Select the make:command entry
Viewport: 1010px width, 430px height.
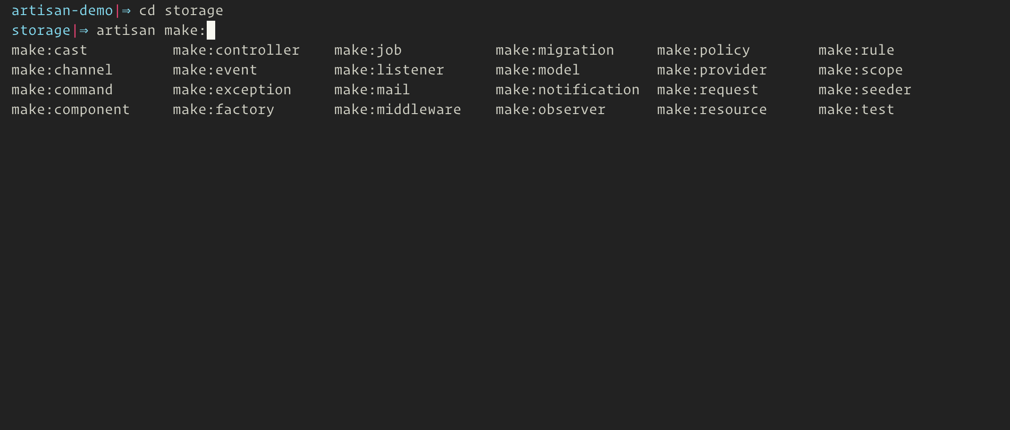62,90
